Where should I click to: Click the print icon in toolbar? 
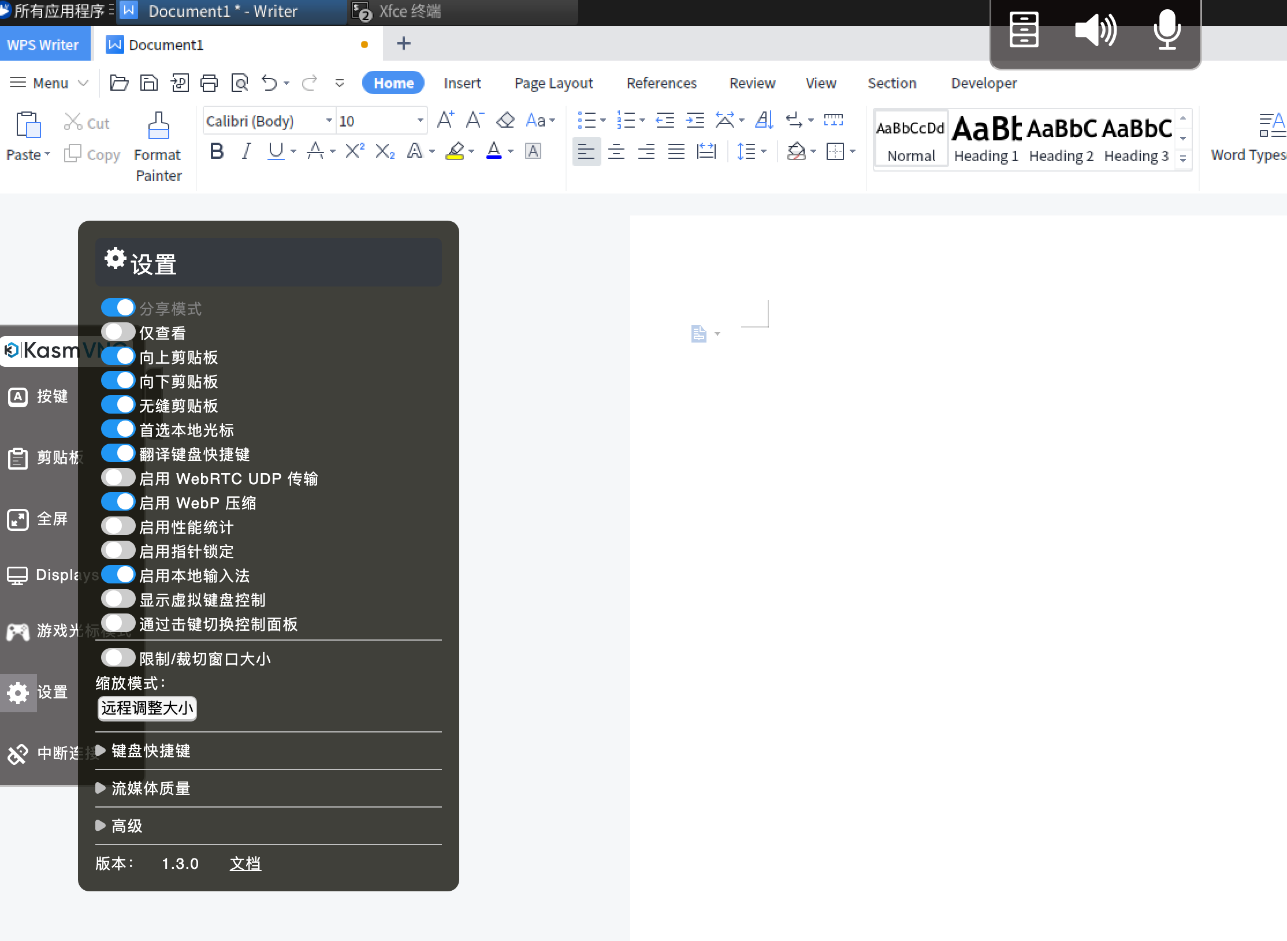209,83
